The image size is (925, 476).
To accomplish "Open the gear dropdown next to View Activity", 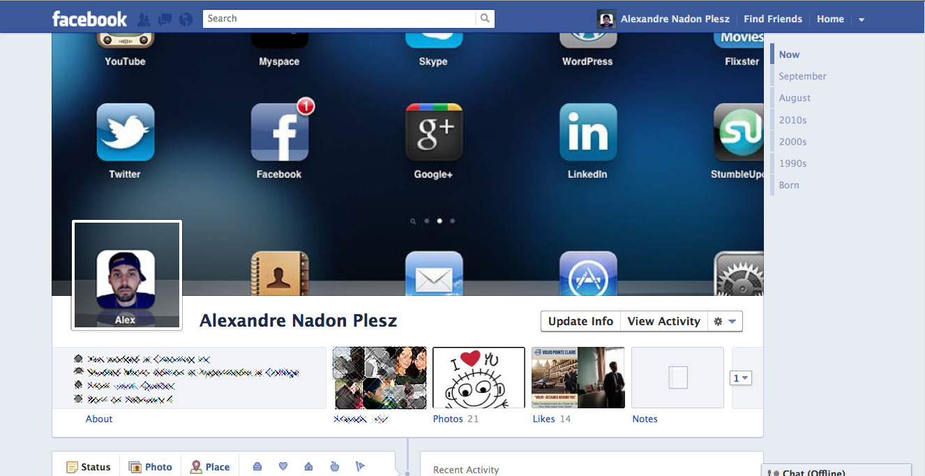I will [x=725, y=321].
